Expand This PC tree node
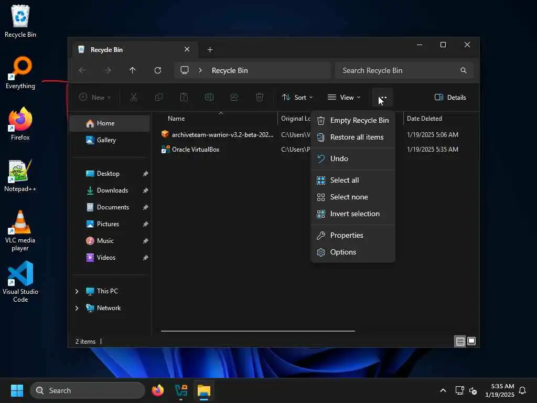Image resolution: width=537 pixels, height=403 pixels. coord(77,291)
